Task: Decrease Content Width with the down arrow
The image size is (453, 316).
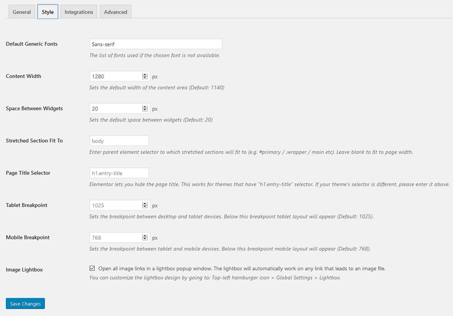Action: click(x=145, y=78)
